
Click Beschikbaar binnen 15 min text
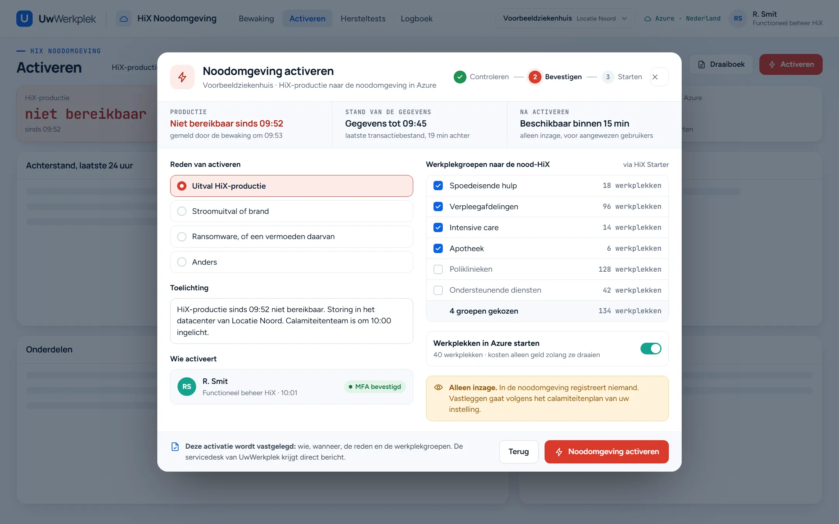point(574,123)
